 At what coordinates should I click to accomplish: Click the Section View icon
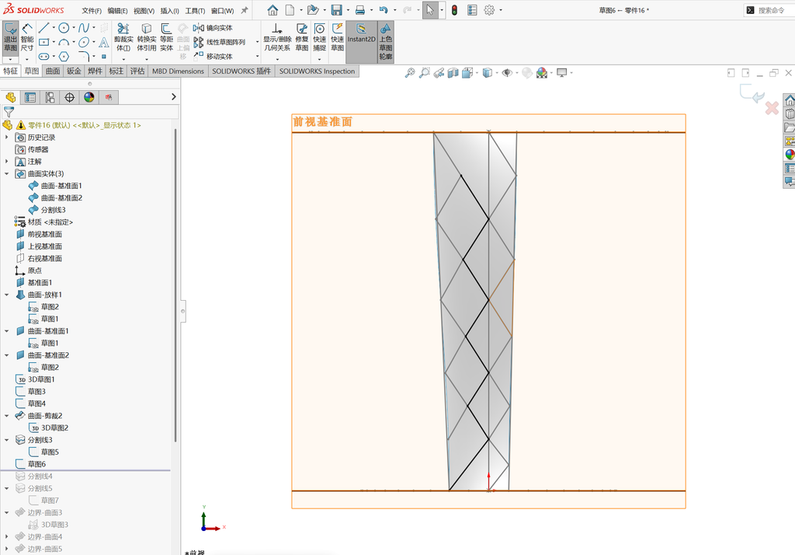pos(453,73)
